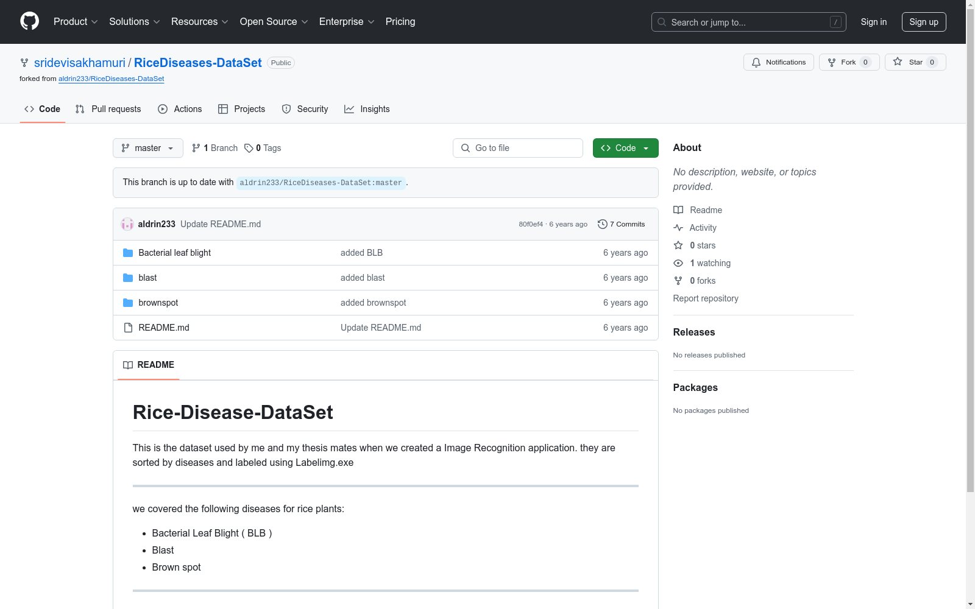This screenshot has height=609, width=975.
Task: Expand the Resources menu
Action: (x=200, y=22)
